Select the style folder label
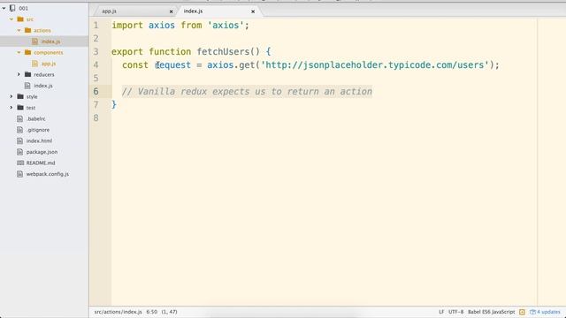The image size is (566, 318). coord(32,96)
